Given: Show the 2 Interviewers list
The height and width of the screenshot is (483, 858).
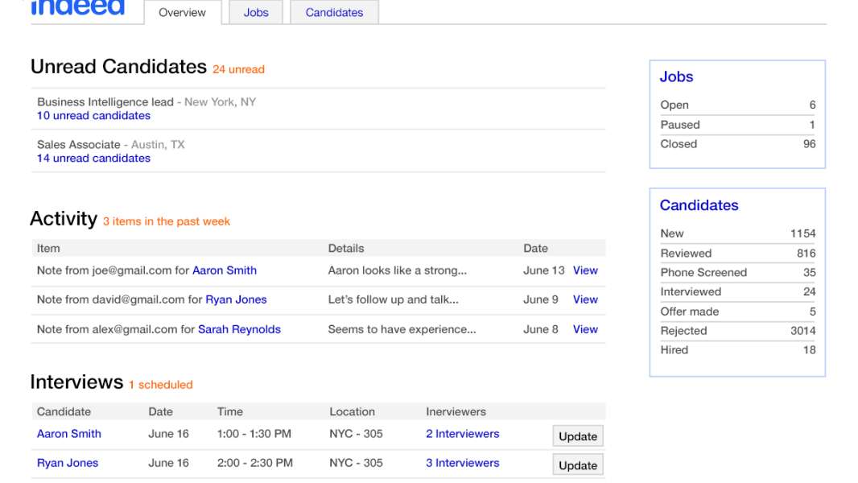Looking at the screenshot, I should [462, 434].
